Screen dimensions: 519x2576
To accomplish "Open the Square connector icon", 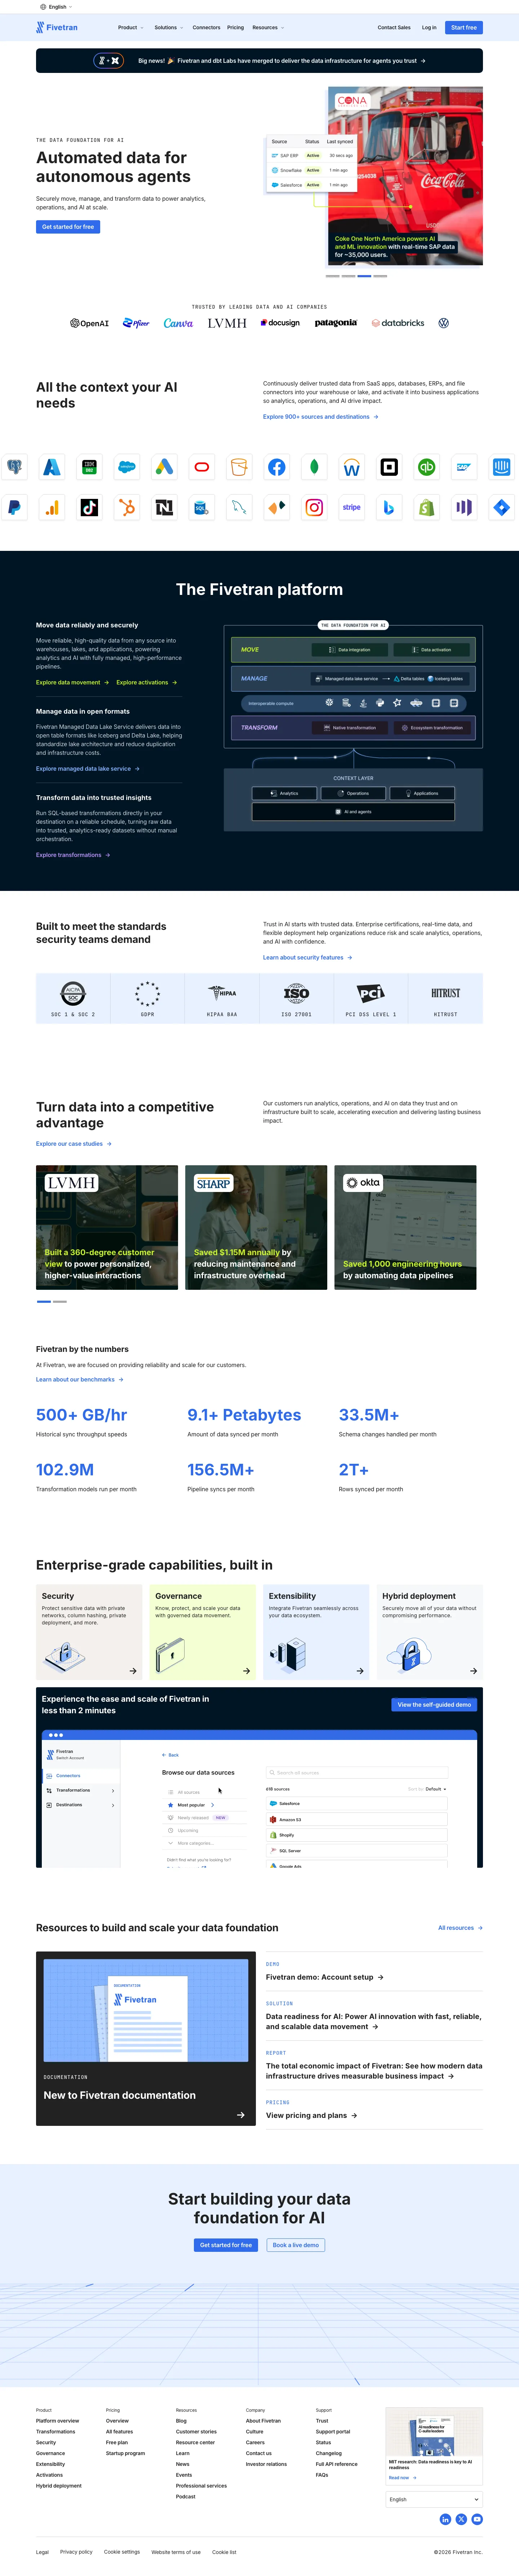I will [x=389, y=467].
